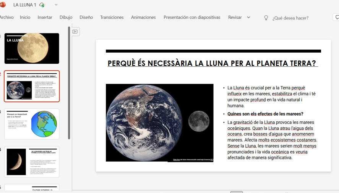Click the lightbulb search icon

[266, 18]
